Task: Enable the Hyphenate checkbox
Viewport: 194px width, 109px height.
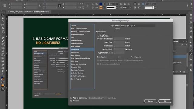Action: coord(99,36)
